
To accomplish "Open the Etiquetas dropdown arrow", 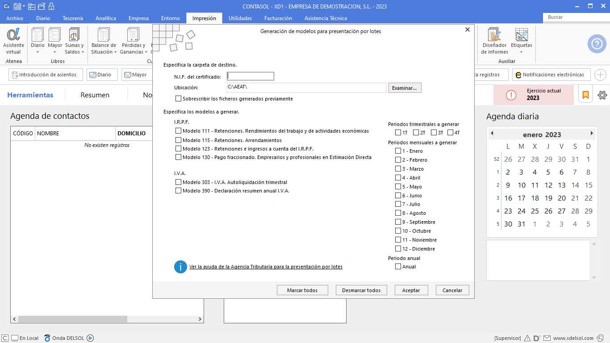I will 521,52.
